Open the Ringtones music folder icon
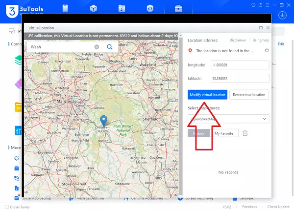The height and width of the screenshot is (210, 294). point(122,8)
